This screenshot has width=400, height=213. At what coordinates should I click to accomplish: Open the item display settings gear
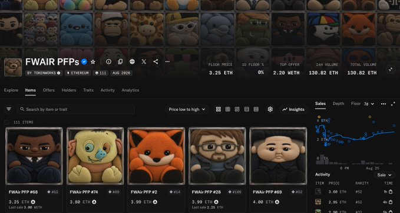[x=270, y=109]
